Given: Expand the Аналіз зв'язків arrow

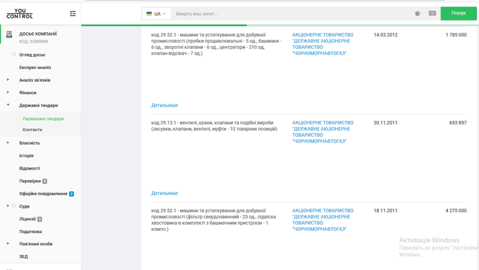Looking at the screenshot, I should pos(8,80).
